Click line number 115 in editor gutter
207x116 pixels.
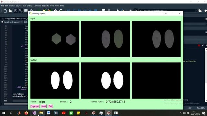point(6,101)
